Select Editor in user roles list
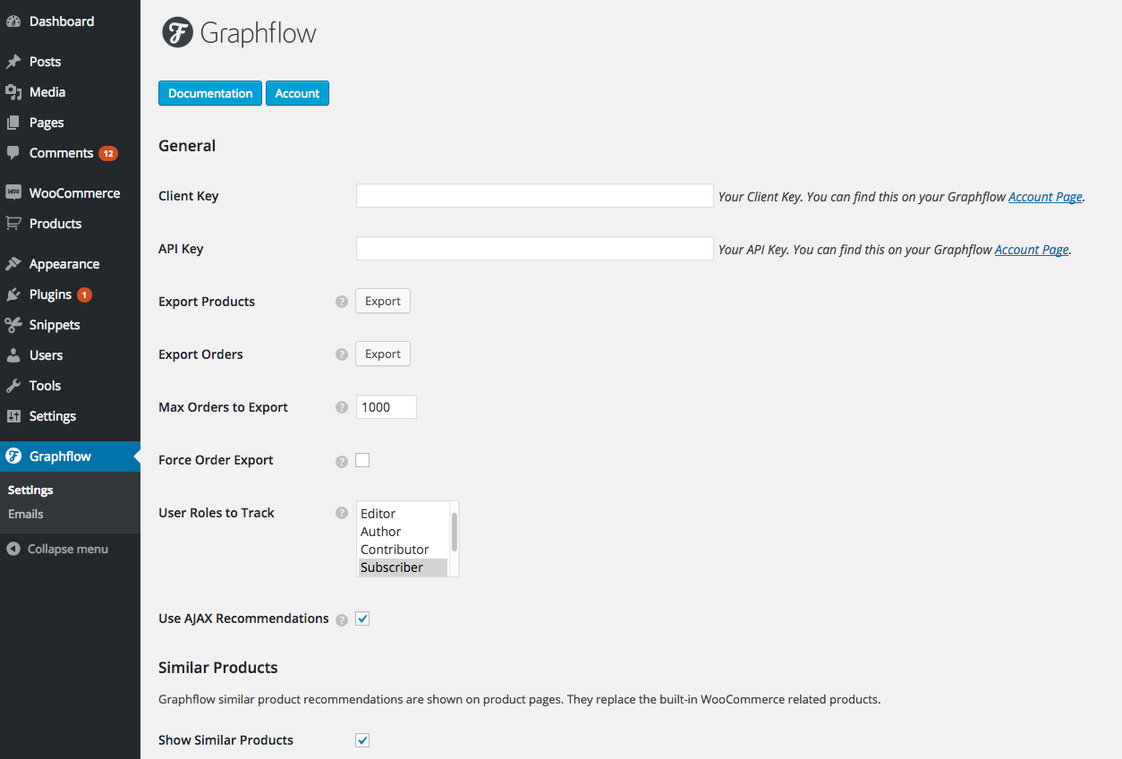The image size is (1122, 759). pos(403,514)
